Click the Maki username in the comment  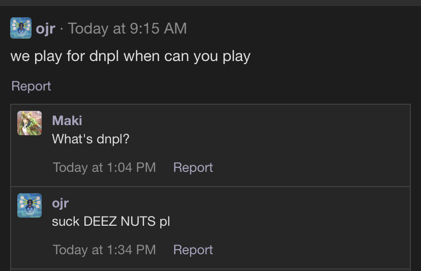[67, 121]
